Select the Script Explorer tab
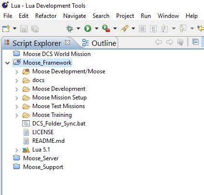 coord(37,43)
